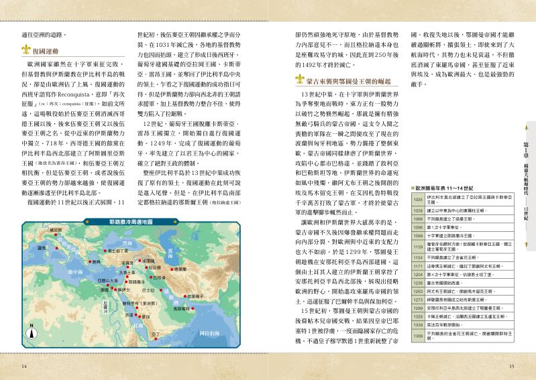Screen dimensions: 536x380
Task: Click the red dot marking 亞丁
Action: pos(156,339)
